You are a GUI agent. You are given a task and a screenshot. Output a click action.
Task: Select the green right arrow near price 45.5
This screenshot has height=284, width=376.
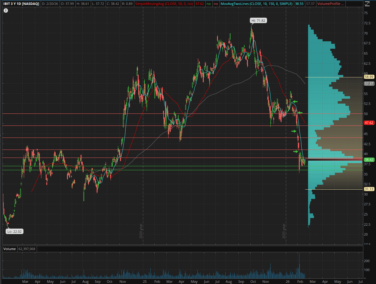tap(294, 131)
